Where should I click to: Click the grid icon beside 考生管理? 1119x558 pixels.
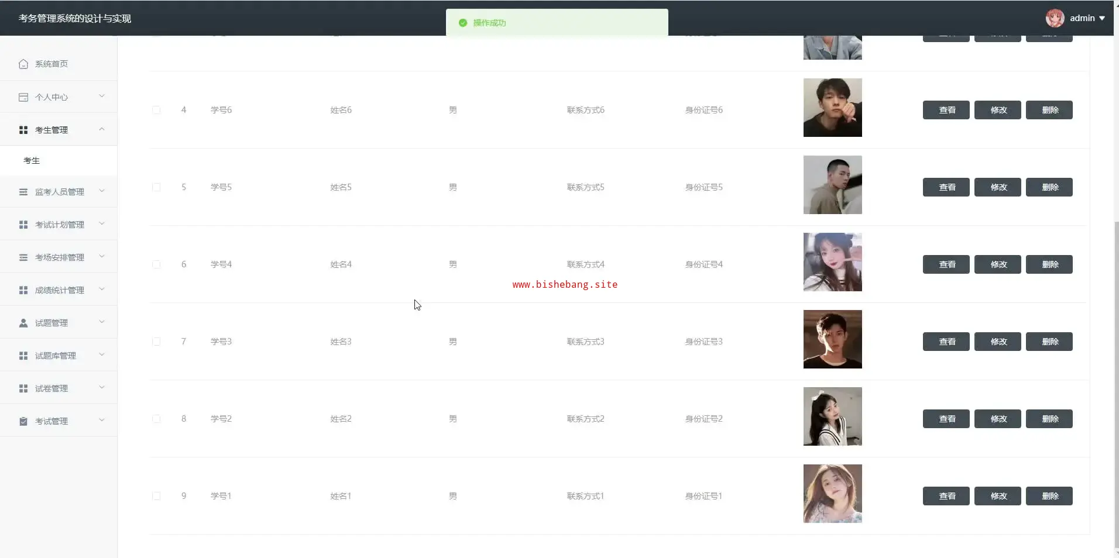[x=23, y=130]
